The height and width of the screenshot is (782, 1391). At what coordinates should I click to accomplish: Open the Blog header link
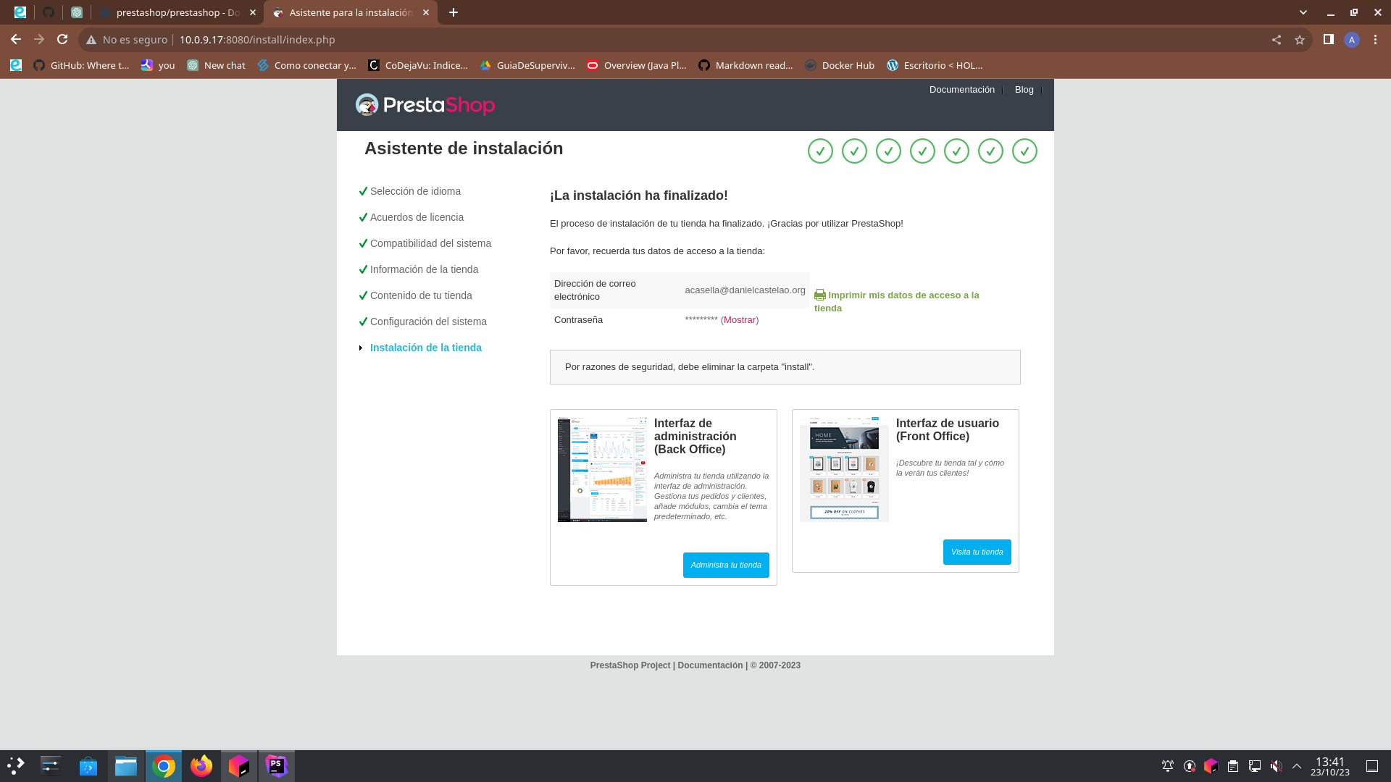click(x=1024, y=90)
